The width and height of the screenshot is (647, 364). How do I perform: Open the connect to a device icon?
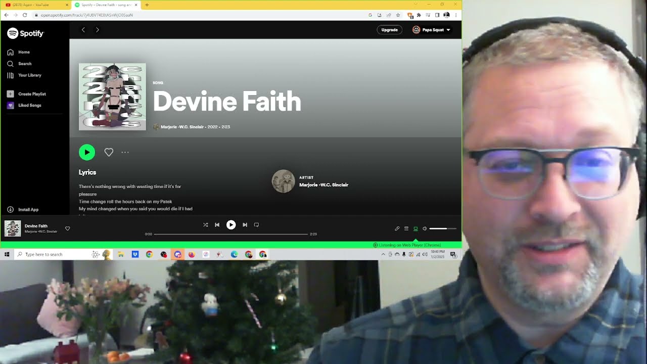[x=415, y=229]
